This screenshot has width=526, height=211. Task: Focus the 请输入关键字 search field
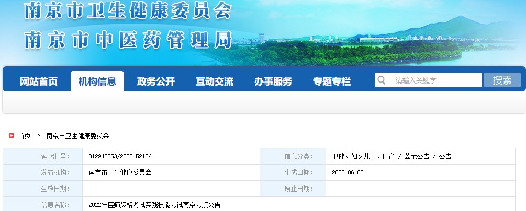pos(434,80)
